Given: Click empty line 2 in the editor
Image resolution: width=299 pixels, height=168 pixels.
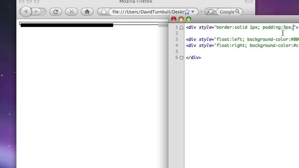Looking at the screenshot, I should tap(242, 33).
